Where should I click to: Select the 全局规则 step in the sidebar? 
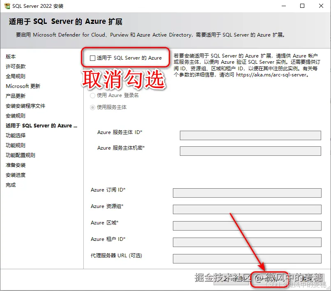[x=16, y=76]
